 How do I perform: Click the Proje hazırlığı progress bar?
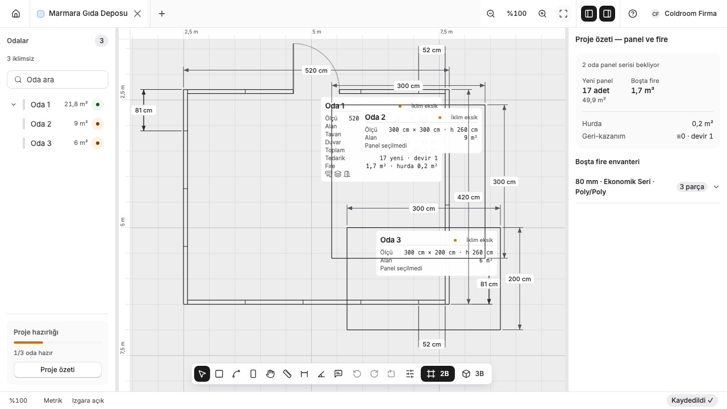click(57, 343)
